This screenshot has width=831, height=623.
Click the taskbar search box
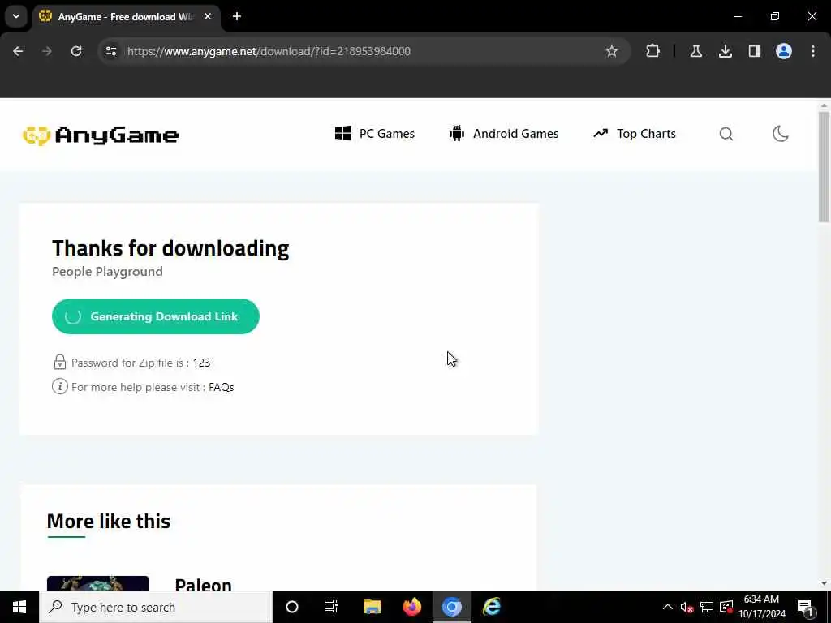pyautogui.click(x=156, y=607)
